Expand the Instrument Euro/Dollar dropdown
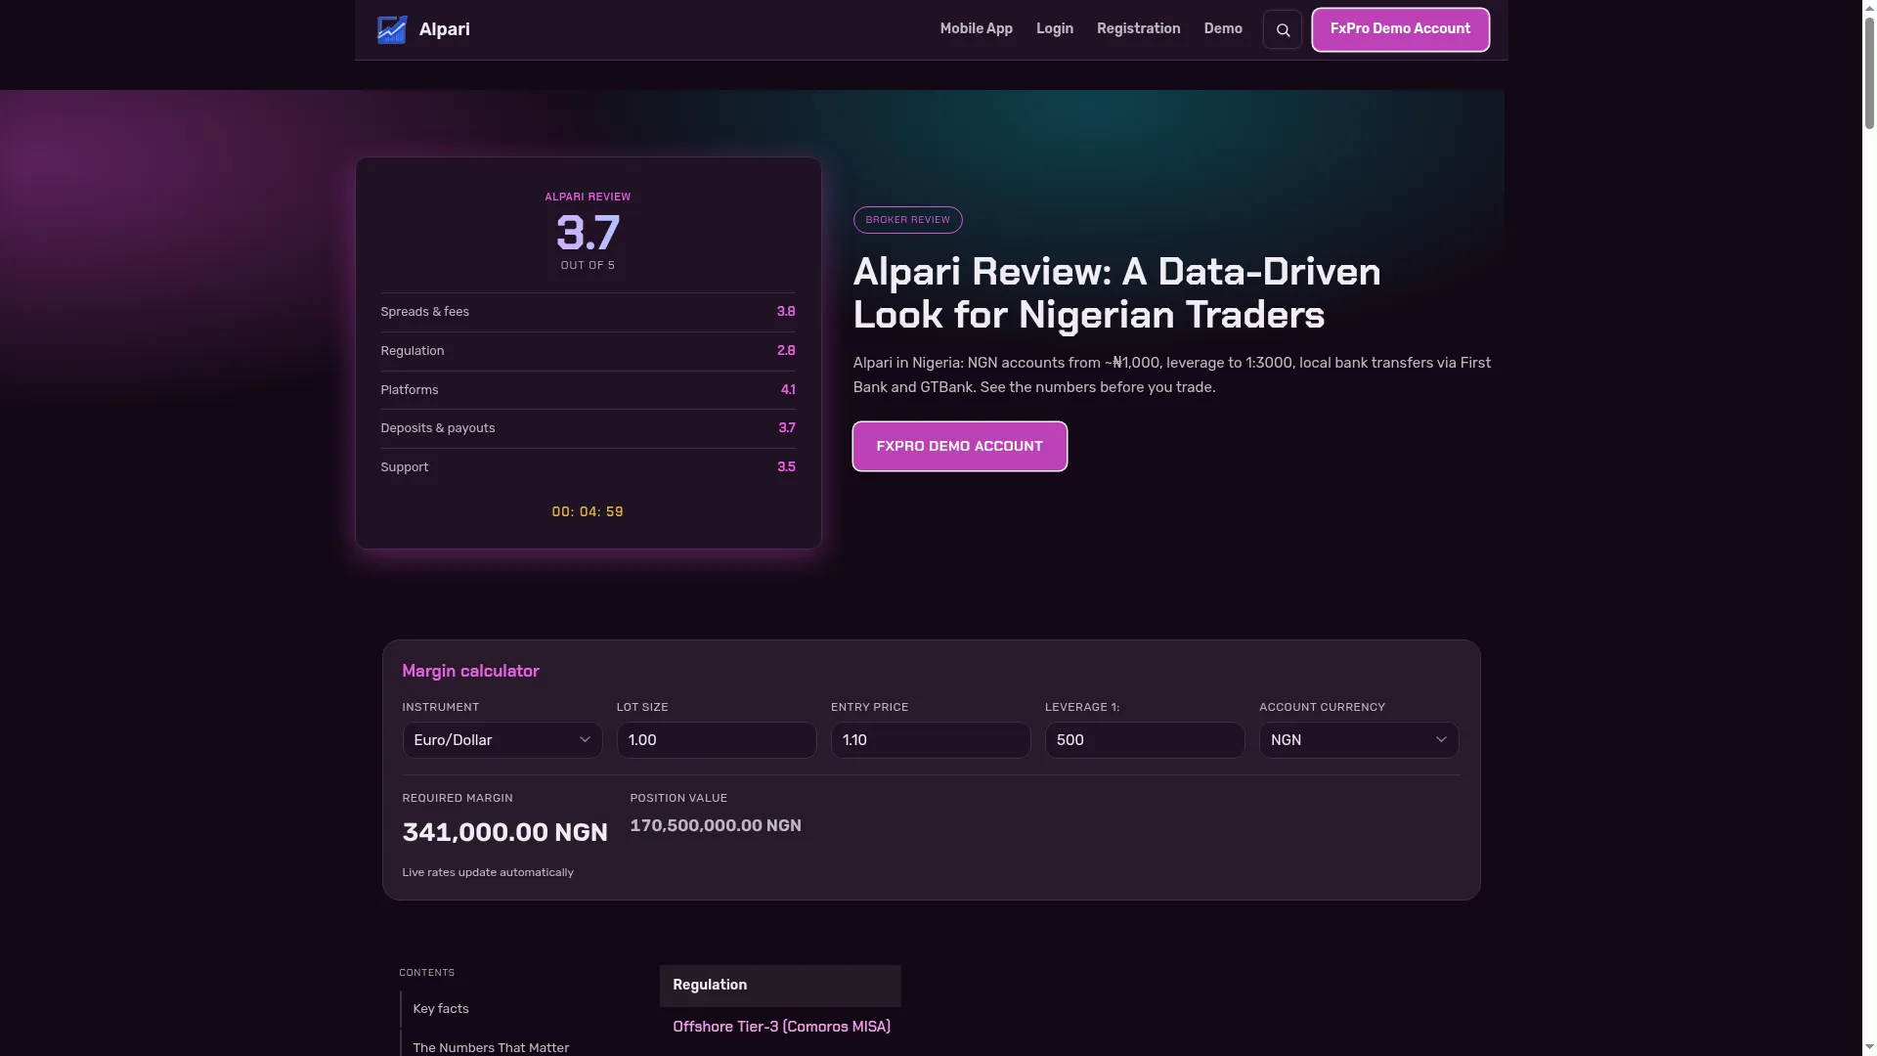This screenshot has width=1877, height=1056. (502, 740)
